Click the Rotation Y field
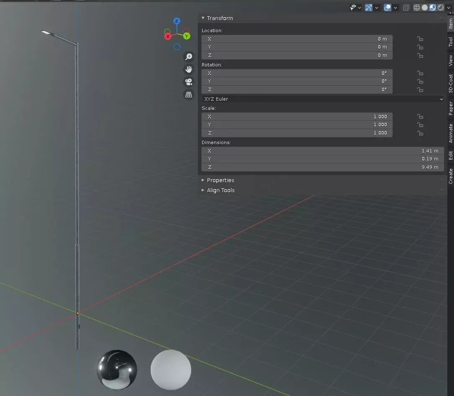The image size is (454, 396). click(297, 81)
